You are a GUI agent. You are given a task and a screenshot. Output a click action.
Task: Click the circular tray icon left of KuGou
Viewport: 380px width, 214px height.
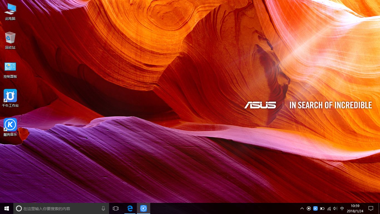309,208
